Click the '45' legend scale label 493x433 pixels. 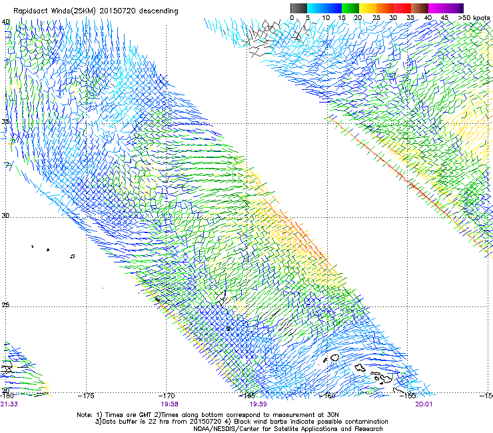(444, 18)
